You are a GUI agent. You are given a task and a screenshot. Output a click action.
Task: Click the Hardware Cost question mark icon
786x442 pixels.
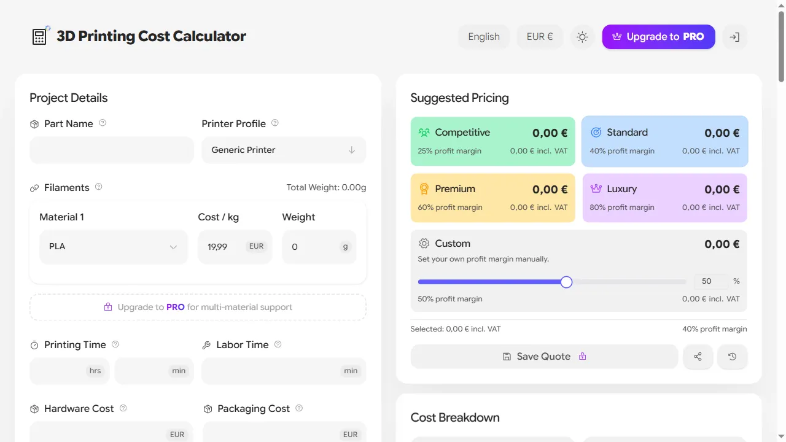tap(123, 408)
